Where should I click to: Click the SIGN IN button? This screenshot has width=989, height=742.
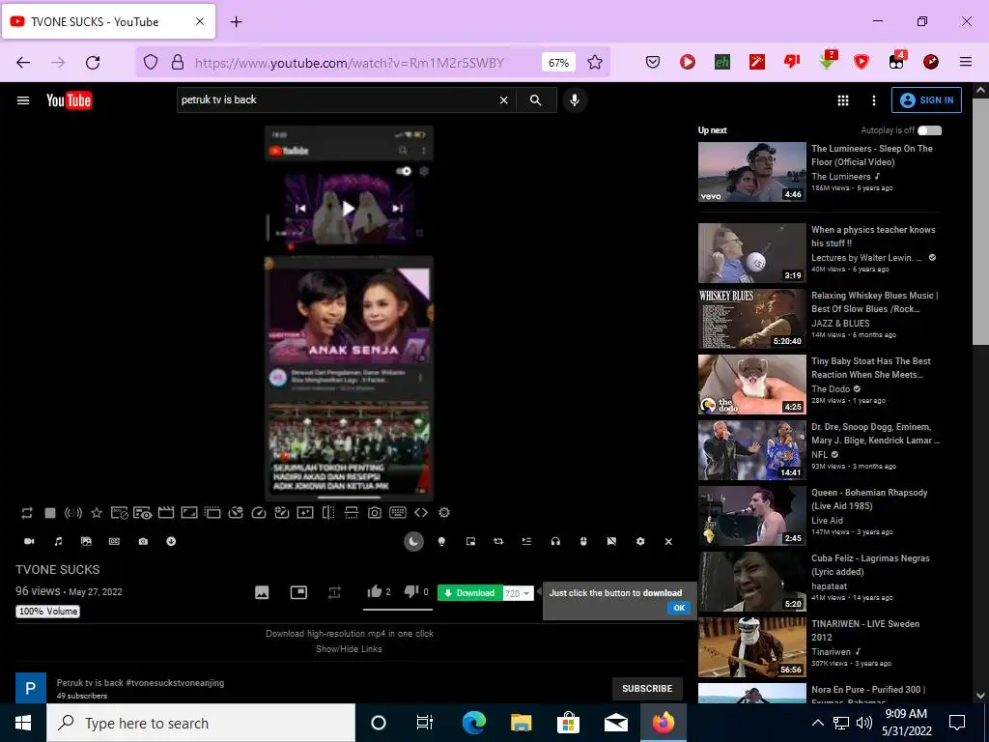click(926, 100)
